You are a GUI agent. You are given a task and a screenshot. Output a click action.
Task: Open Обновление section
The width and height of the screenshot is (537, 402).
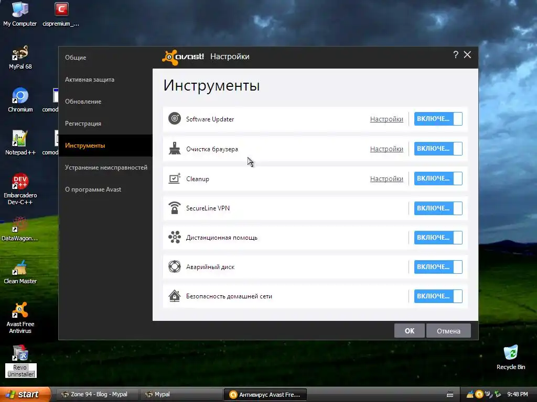pos(105,102)
